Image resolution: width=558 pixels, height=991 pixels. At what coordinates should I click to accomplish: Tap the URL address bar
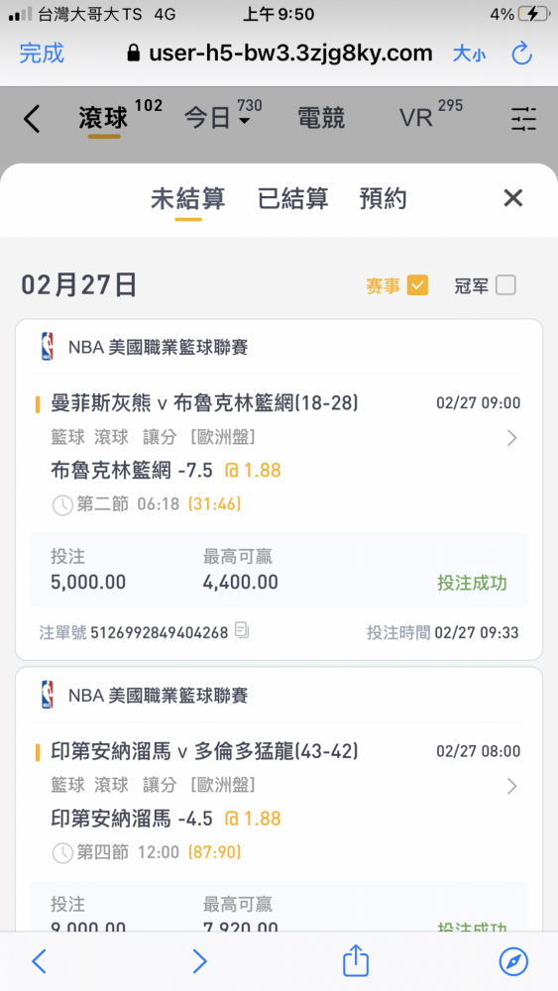pos(279,54)
